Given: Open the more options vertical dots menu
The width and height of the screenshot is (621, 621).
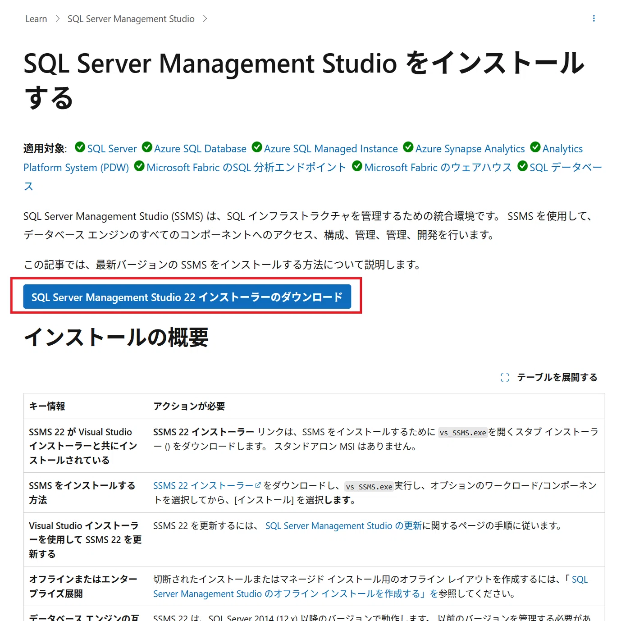Looking at the screenshot, I should pyautogui.click(x=594, y=18).
